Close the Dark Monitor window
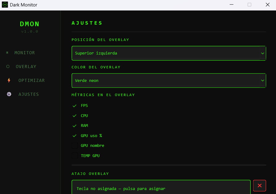276x194 pixels. [x=268, y=5]
